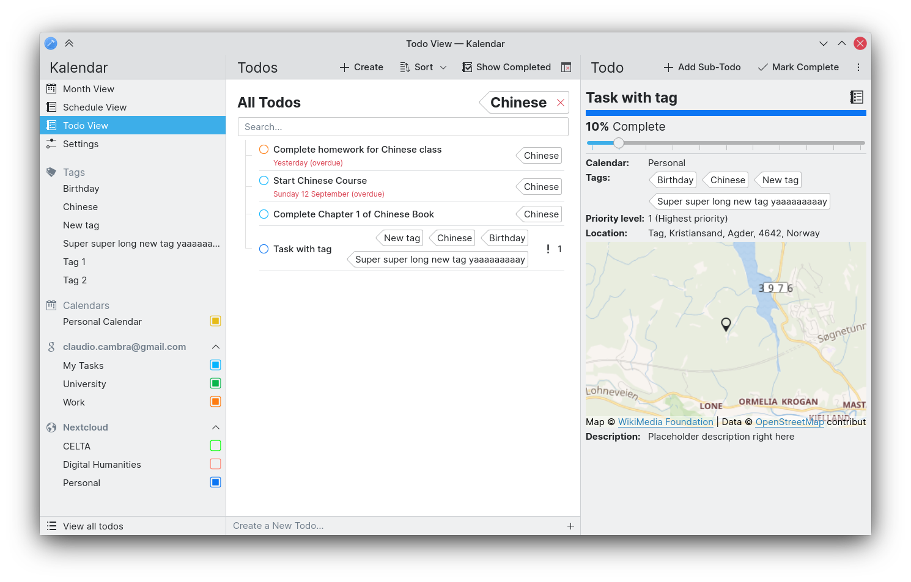
Task: Click the plus icon in Create a New Todo bar
Action: (570, 526)
